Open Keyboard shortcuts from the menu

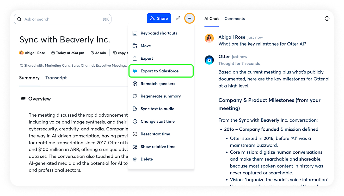pos(159,33)
